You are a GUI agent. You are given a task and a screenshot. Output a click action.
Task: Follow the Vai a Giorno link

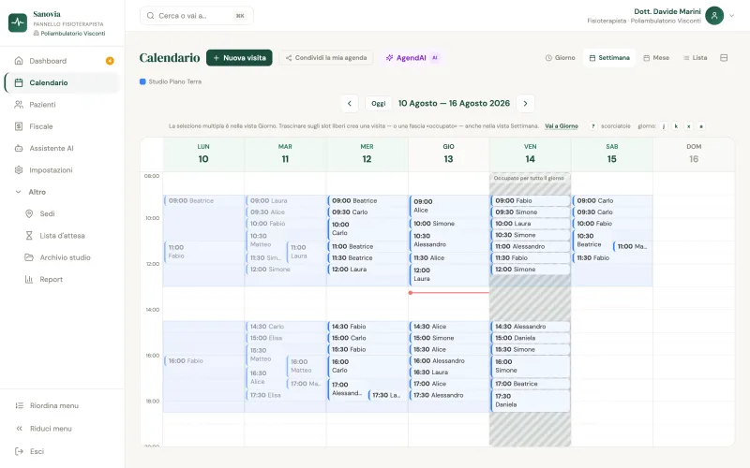coord(562,126)
